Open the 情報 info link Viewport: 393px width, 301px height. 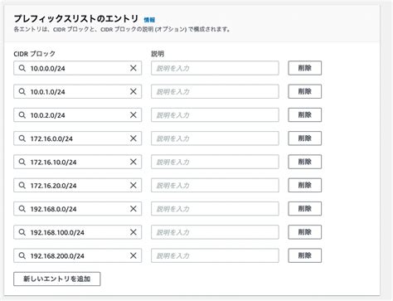tap(149, 20)
